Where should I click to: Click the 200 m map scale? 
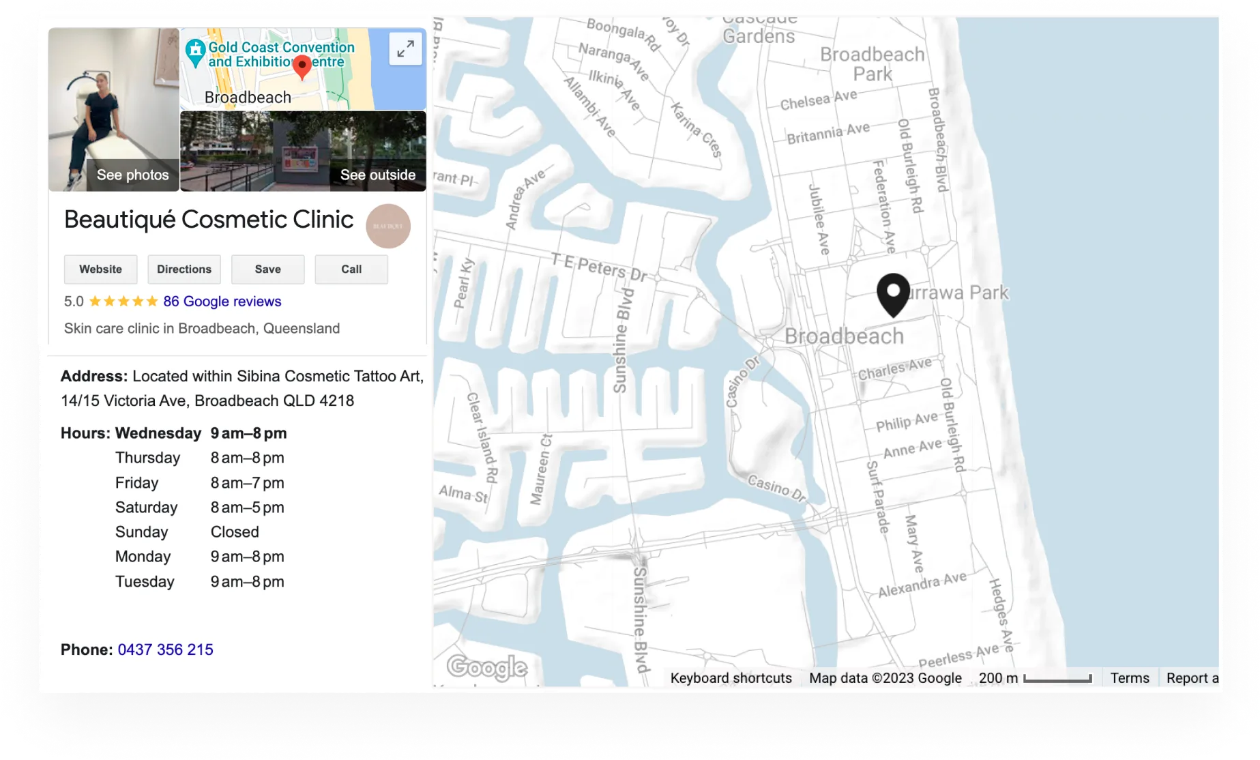tap(1035, 678)
